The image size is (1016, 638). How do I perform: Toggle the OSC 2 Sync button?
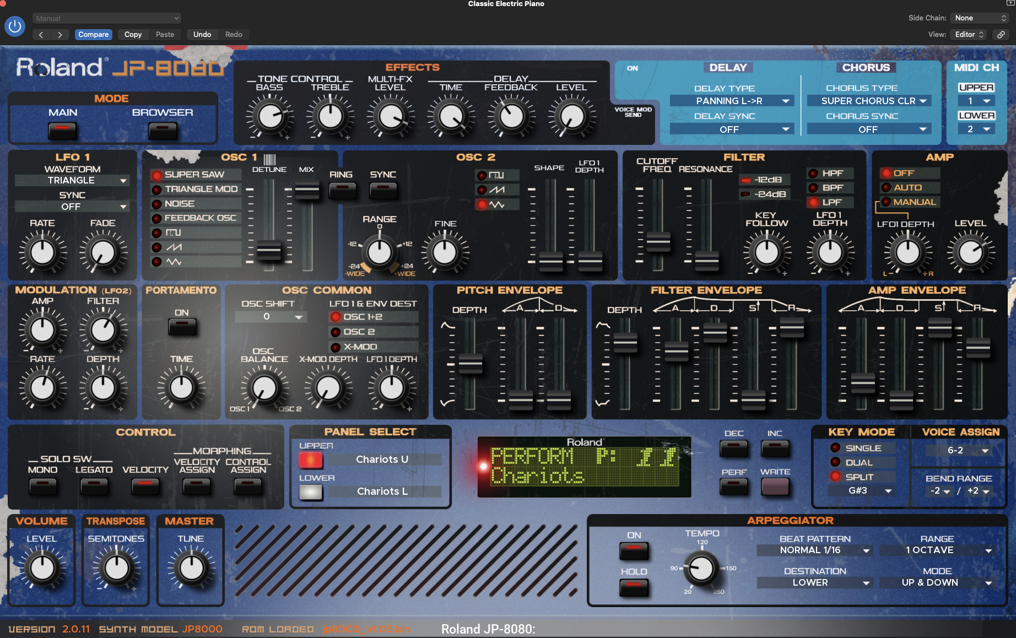(383, 190)
